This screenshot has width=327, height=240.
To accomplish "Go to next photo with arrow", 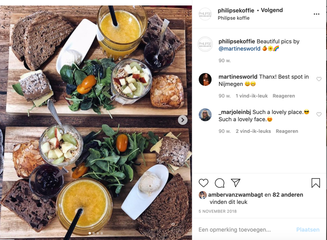I will [183, 120].
